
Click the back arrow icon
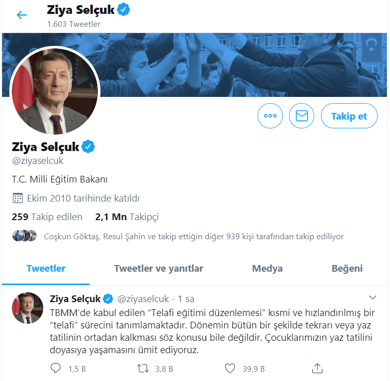point(22,15)
